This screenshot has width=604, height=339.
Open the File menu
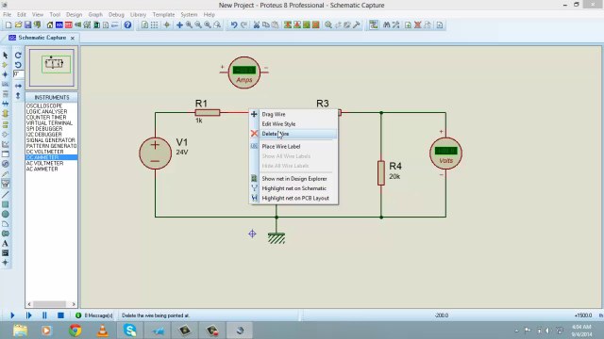7,15
